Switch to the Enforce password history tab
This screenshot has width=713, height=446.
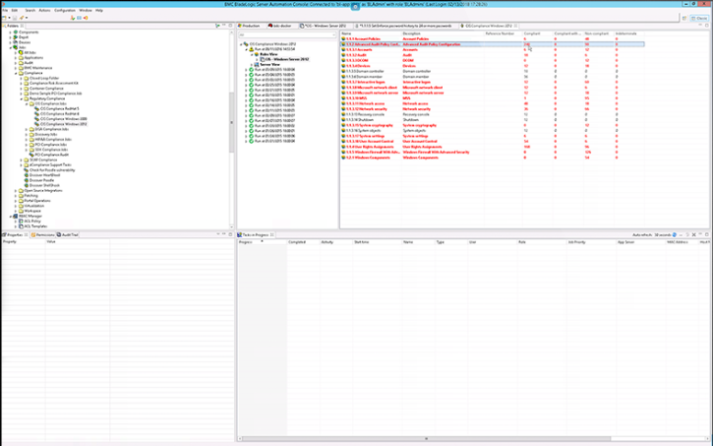[404, 26]
